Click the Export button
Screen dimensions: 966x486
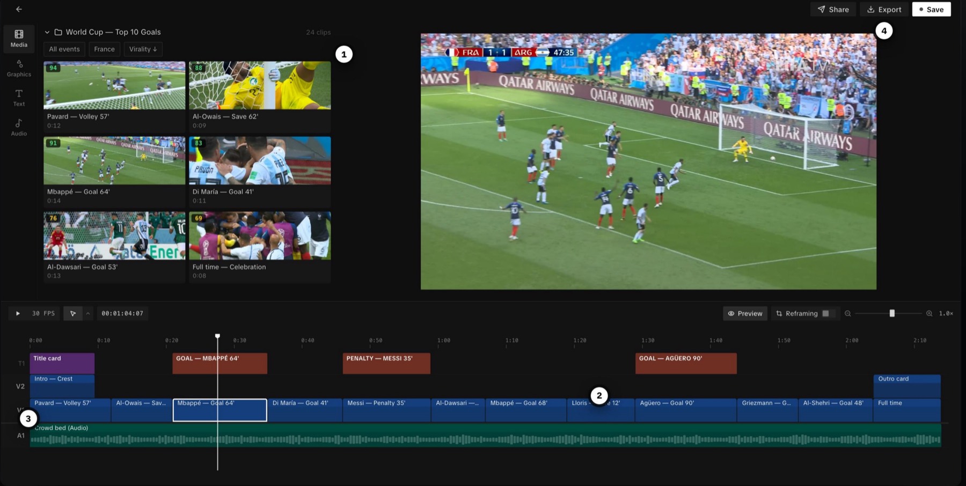click(884, 9)
